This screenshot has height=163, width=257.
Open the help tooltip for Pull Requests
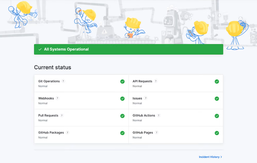[x=62, y=115]
